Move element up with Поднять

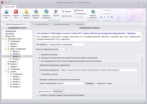click(67, 12)
